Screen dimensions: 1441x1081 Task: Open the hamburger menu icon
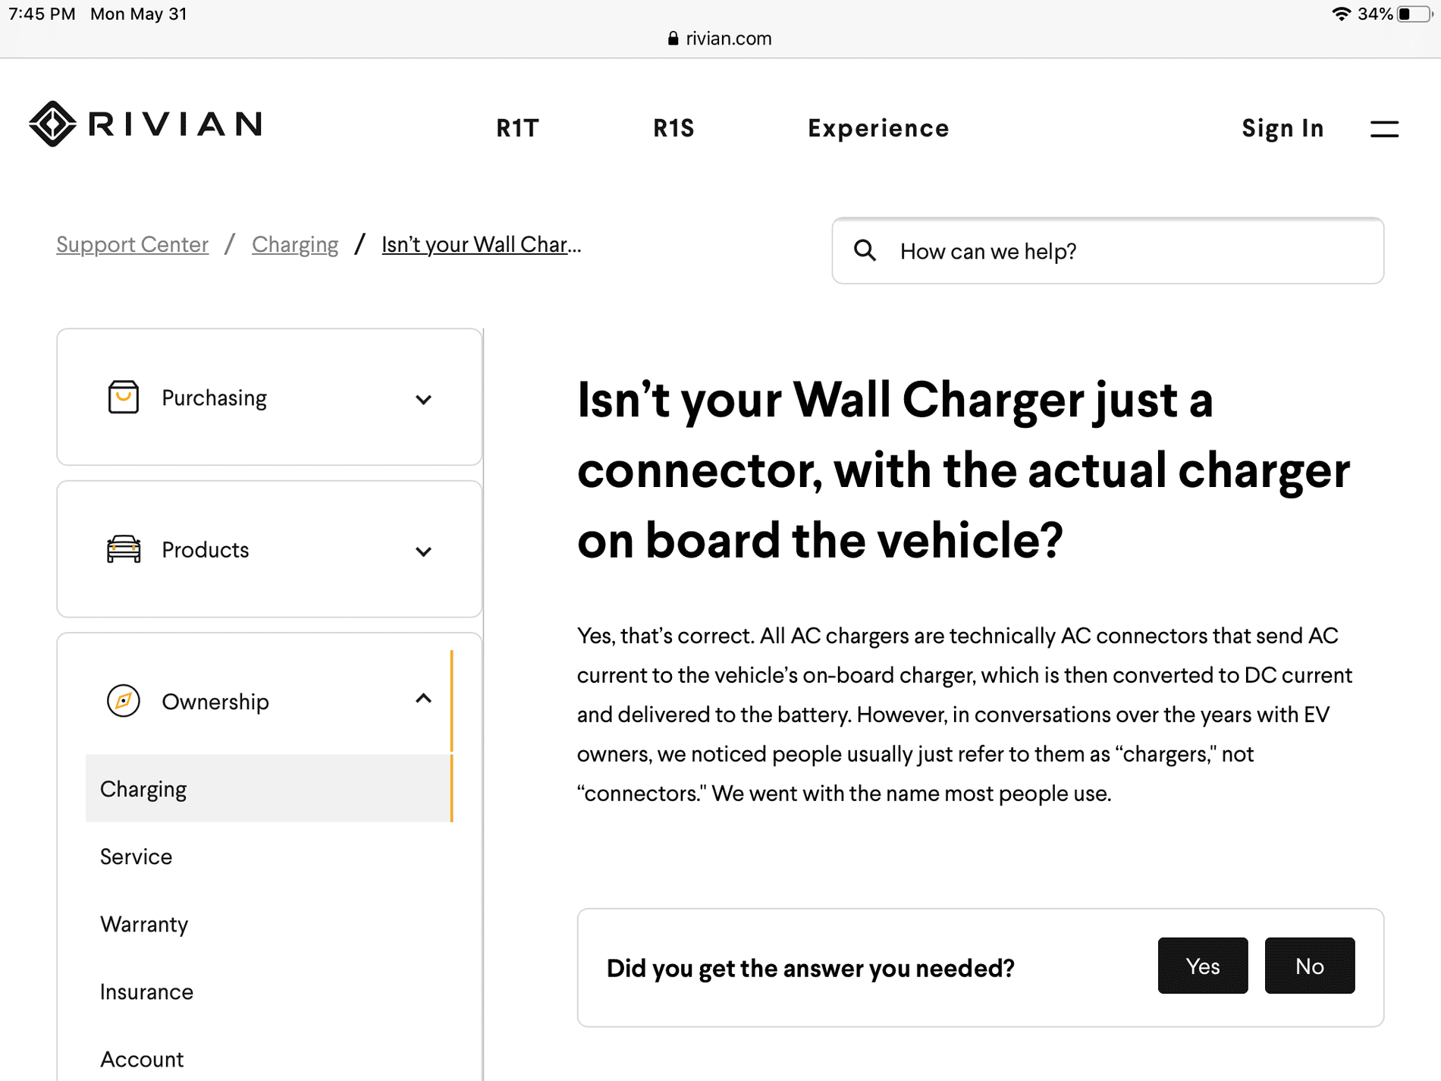1384,129
